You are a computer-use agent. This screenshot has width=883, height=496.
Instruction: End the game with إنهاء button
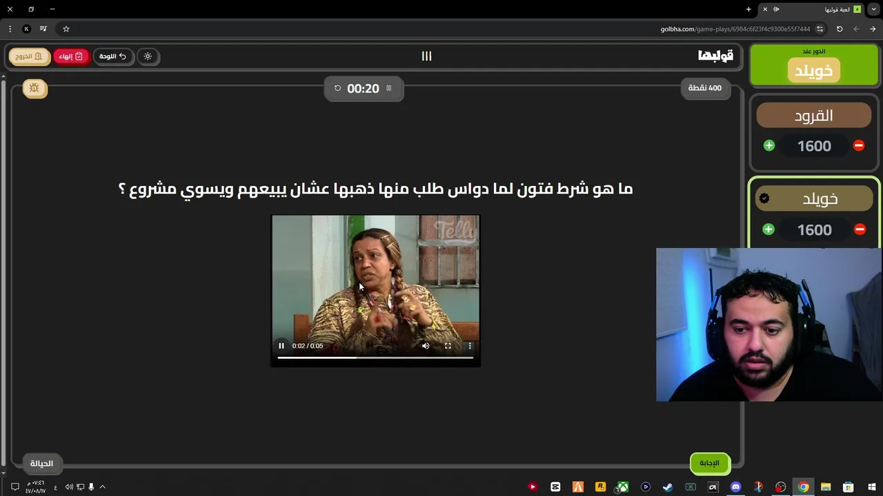pos(70,56)
